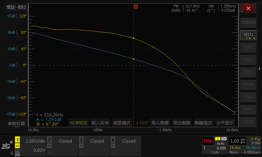This screenshot has height=157, width=262.
Task: Close the Bode plot with red X
Action: 248,9
